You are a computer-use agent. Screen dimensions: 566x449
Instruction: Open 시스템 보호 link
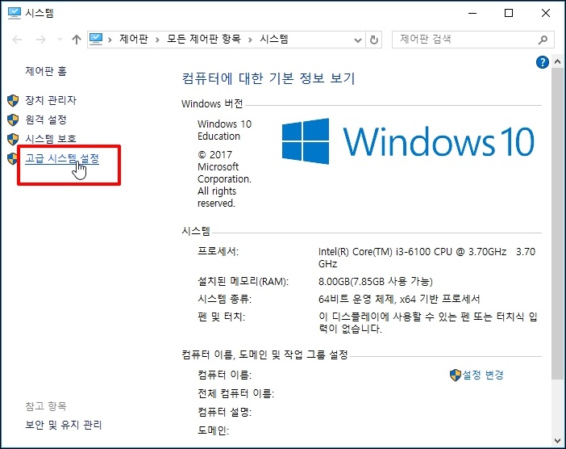(x=51, y=139)
